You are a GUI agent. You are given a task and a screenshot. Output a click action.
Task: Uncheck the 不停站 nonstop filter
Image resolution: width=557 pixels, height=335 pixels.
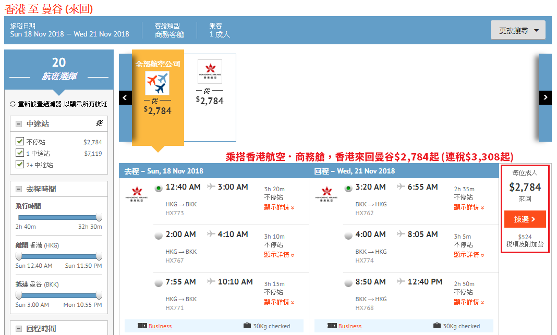(20, 141)
